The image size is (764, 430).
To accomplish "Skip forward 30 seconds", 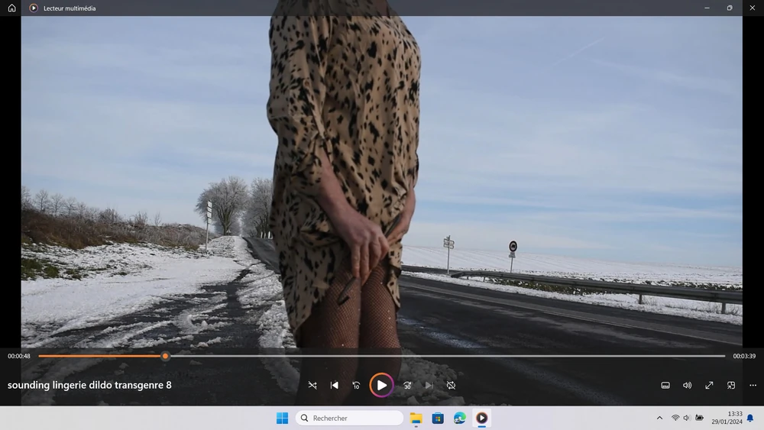I will 407,386.
